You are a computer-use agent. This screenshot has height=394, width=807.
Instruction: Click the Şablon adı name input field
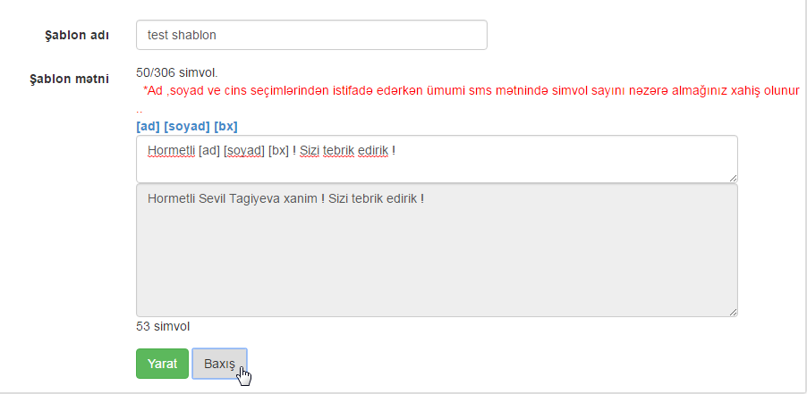click(311, 35)
